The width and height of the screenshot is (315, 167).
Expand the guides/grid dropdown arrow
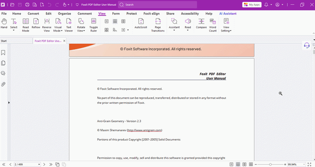pyautogui.click(x=128, y=30)
